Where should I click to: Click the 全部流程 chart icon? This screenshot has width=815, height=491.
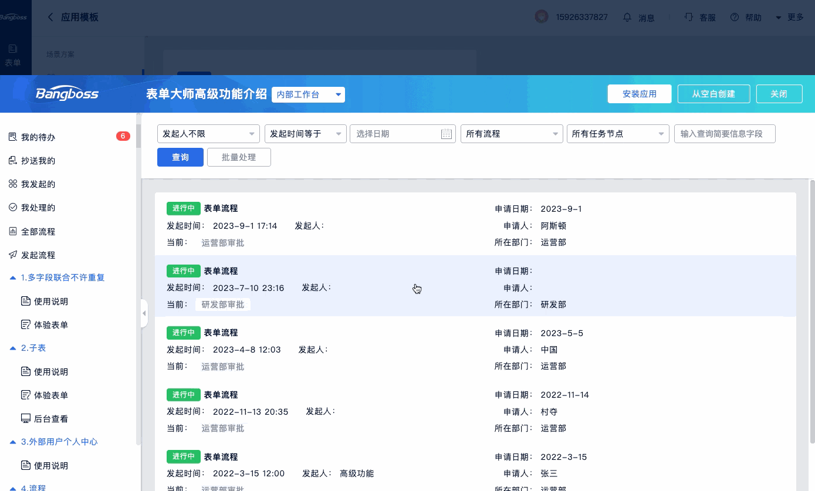pyautogui.click(x=13, y=232)
